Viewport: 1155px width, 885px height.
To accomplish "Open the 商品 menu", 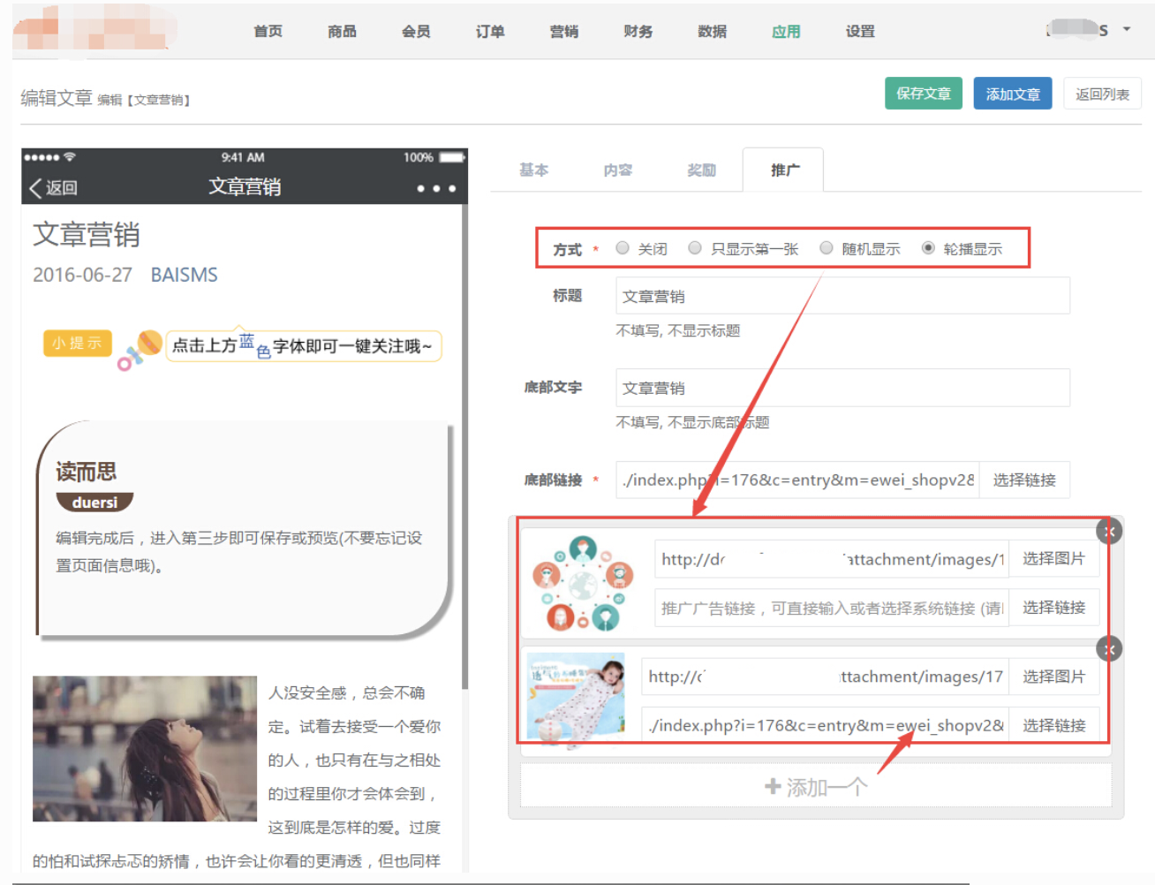I will click(x=342, y=31).
